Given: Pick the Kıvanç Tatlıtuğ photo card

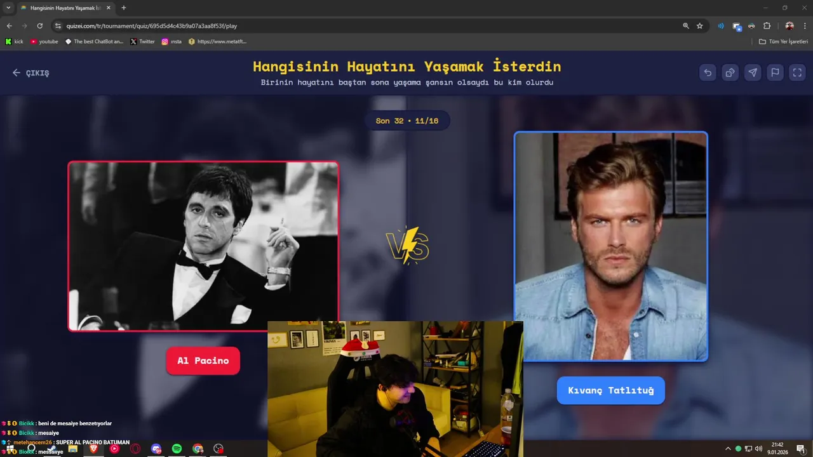Looking at the screenshot, I should click(611, 246).
